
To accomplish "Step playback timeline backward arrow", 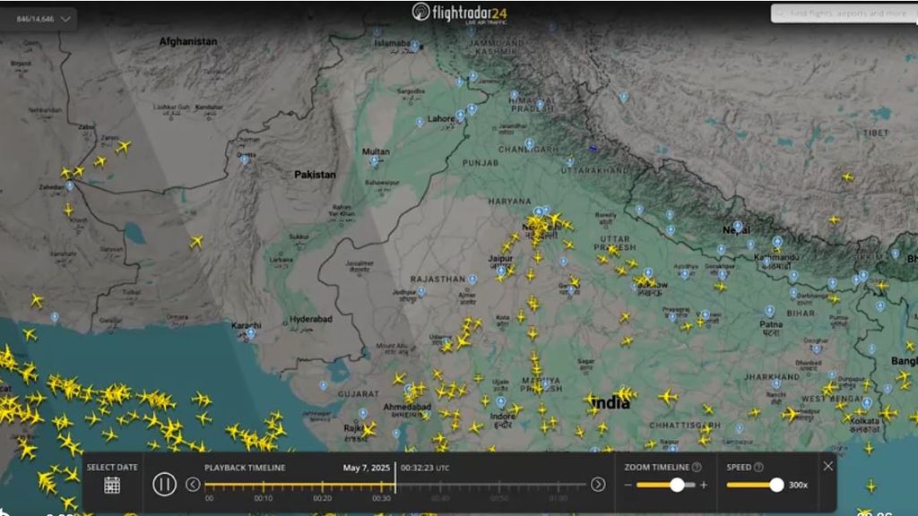I will point(193,485).
